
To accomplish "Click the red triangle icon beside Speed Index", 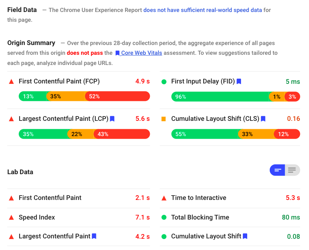I will tap(11, 217).
